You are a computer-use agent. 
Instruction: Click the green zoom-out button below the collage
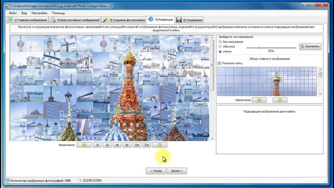click(84, 145)
